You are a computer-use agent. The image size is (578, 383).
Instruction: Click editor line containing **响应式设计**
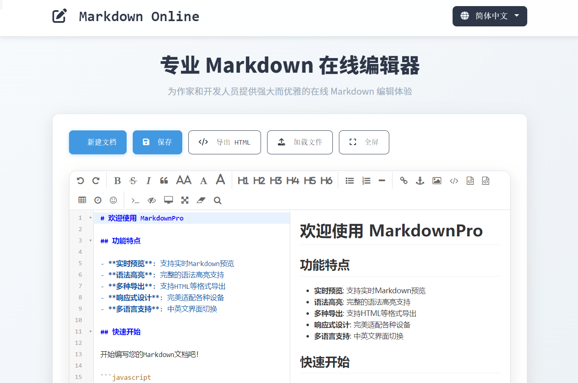pyautogui.click(x=162, y=298)
